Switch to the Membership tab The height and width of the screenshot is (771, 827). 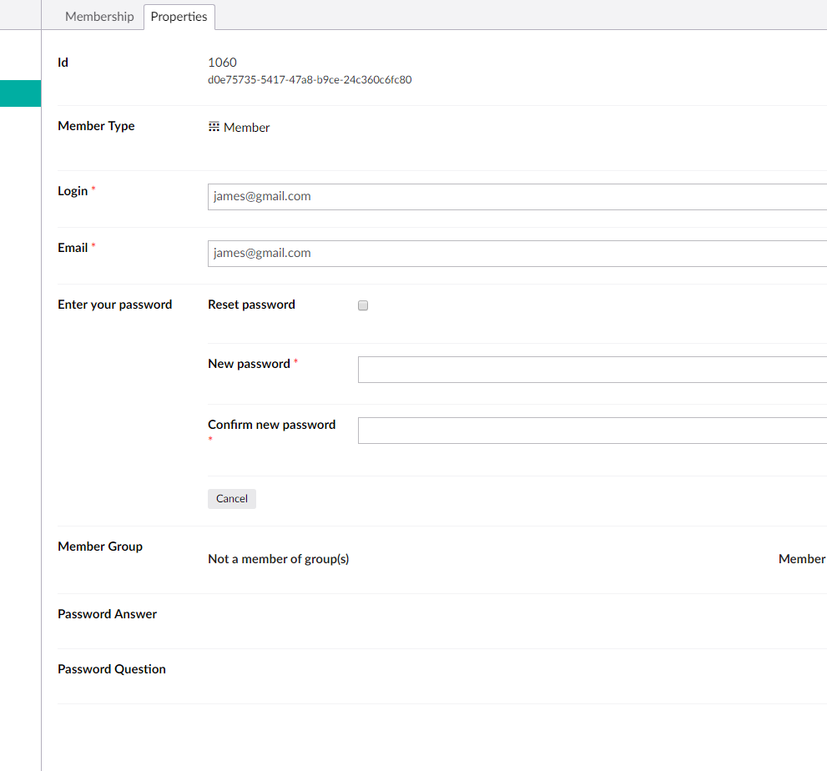tap(98, 16)
